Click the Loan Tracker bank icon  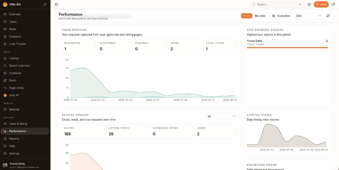tap(5, 44)
